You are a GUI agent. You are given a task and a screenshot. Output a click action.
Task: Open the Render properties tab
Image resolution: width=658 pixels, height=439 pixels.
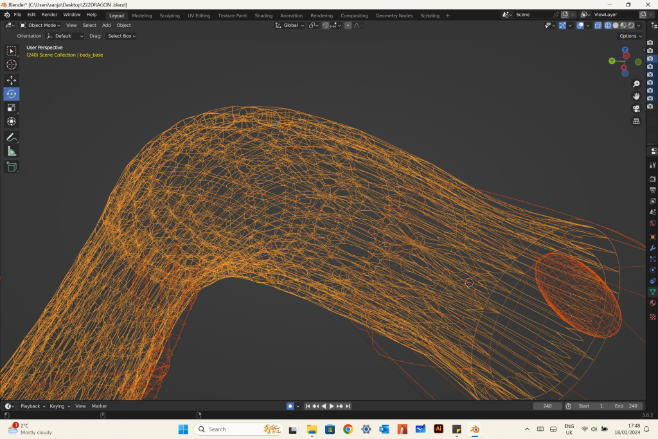pos(653,179)
